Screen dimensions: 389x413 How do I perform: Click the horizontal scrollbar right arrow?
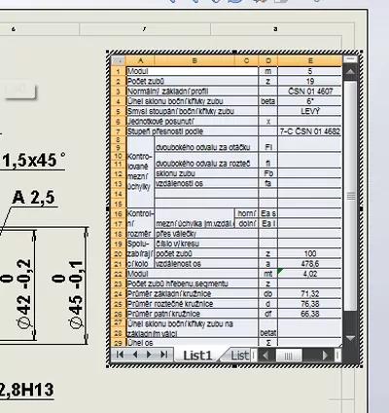[x=325, y=356]
